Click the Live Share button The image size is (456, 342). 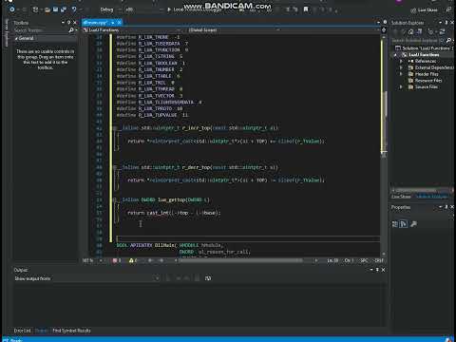[x=424, y=10]
